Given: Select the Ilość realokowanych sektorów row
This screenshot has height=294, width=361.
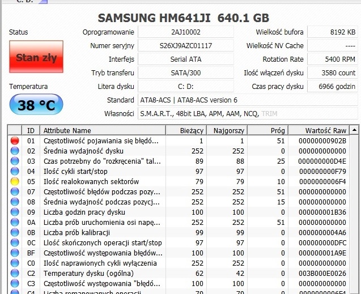Looking at the screenshot, I should [x=179, y=181].
